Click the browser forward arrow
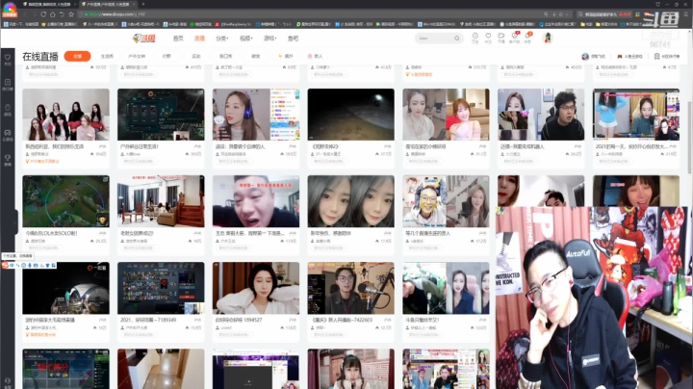The height and width of the screenshot is (389, 693). click(34, 14)
